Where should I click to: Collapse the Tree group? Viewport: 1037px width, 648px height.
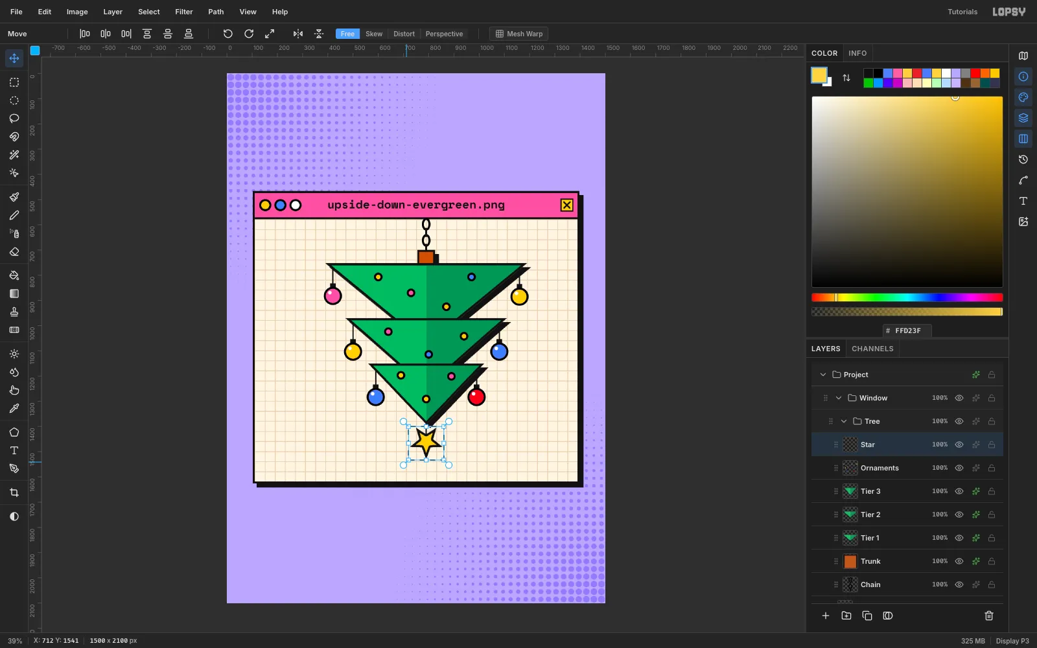pos(844,421)
